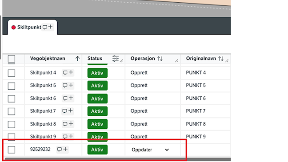Add comment to Skiltpunkt 6
The width and height of the screenshot is (288, 162).
pos(68,98)
